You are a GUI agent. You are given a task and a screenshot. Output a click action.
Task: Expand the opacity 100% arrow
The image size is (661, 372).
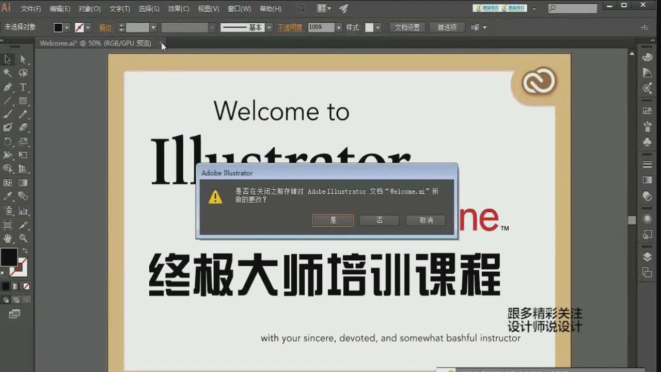(x=339, y=27)
